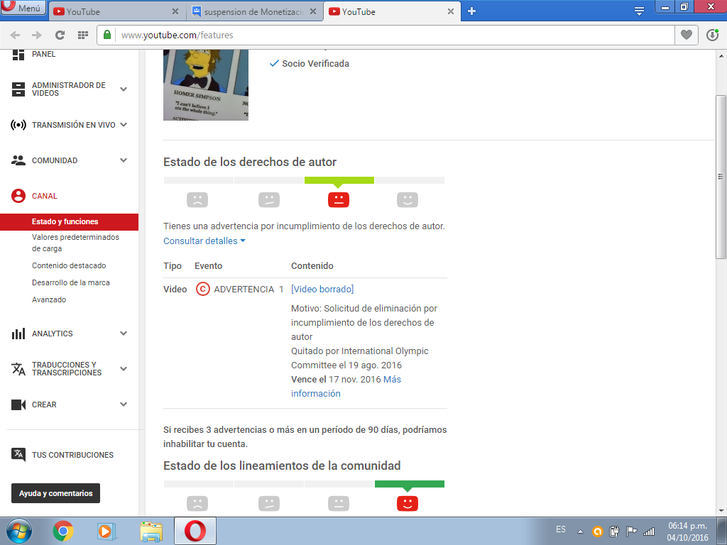
Task: Open the Opera Menú button
Action: pos(23,8)
